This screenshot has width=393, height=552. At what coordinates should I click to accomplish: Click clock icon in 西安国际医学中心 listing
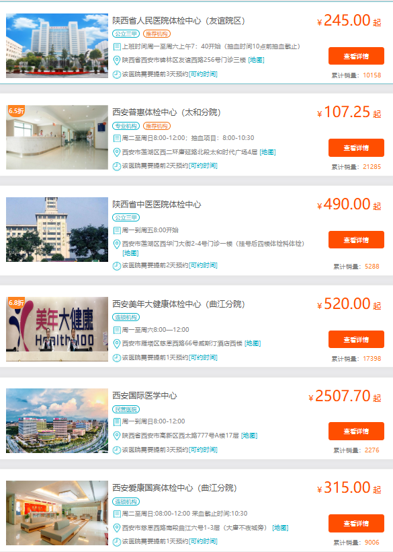117,450
